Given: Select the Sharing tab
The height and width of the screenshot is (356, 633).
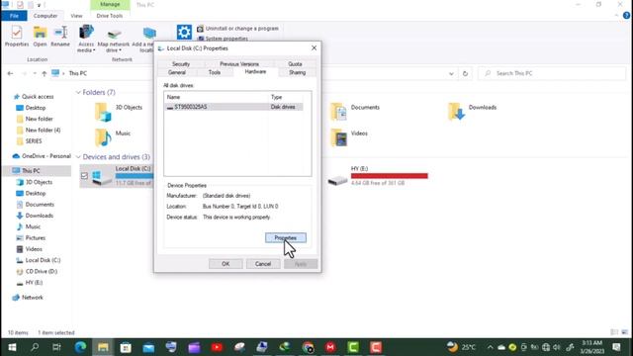Looking at the screenshot, I should point(297,72).
